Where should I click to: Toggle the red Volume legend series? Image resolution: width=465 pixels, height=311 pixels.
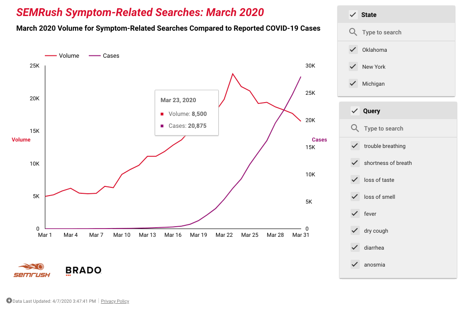pyautogui.click(x=62, y=56)
